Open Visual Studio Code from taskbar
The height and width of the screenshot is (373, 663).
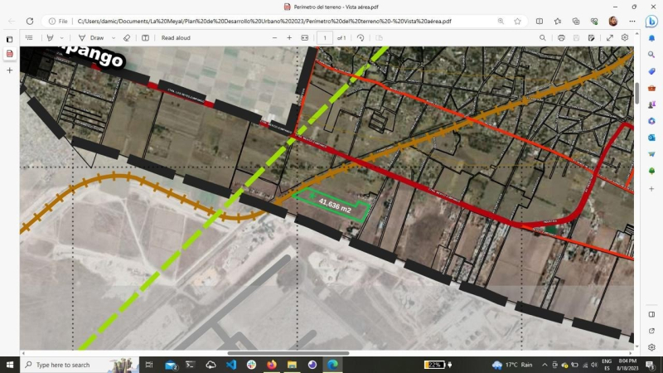(231, 365)
